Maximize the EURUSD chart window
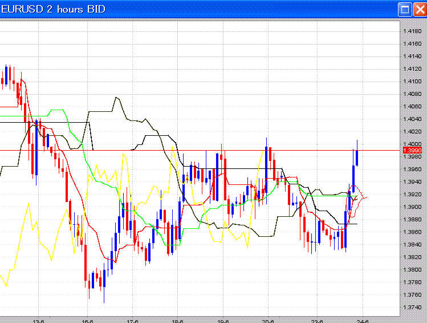 (x=405, y=9)
